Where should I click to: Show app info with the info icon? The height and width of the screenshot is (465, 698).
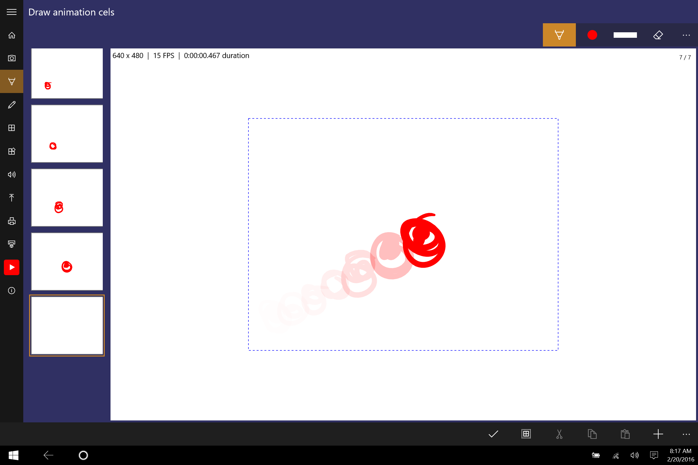click(12, 291)
